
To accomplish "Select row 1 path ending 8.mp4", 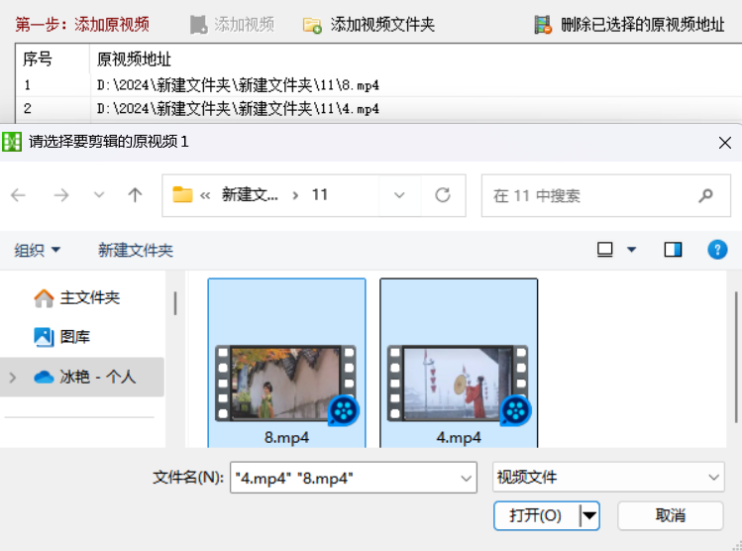I will point(238,85).
